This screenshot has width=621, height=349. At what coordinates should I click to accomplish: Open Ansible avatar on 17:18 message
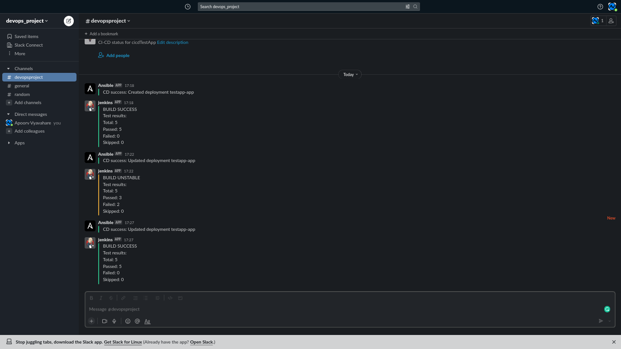tap(90, 89)
